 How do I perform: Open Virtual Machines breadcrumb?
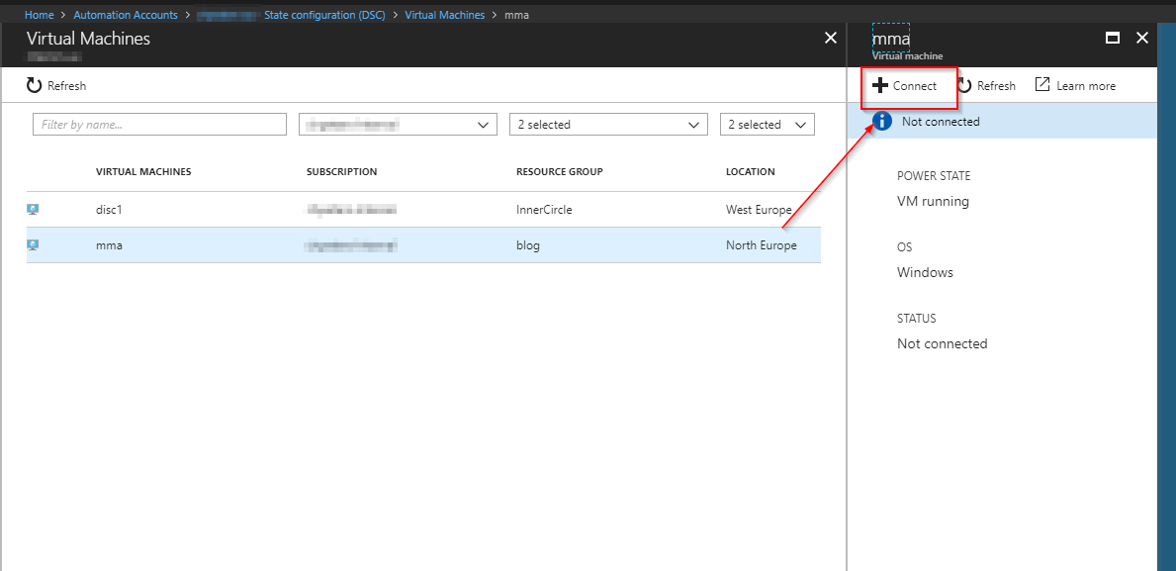point(445,15)
